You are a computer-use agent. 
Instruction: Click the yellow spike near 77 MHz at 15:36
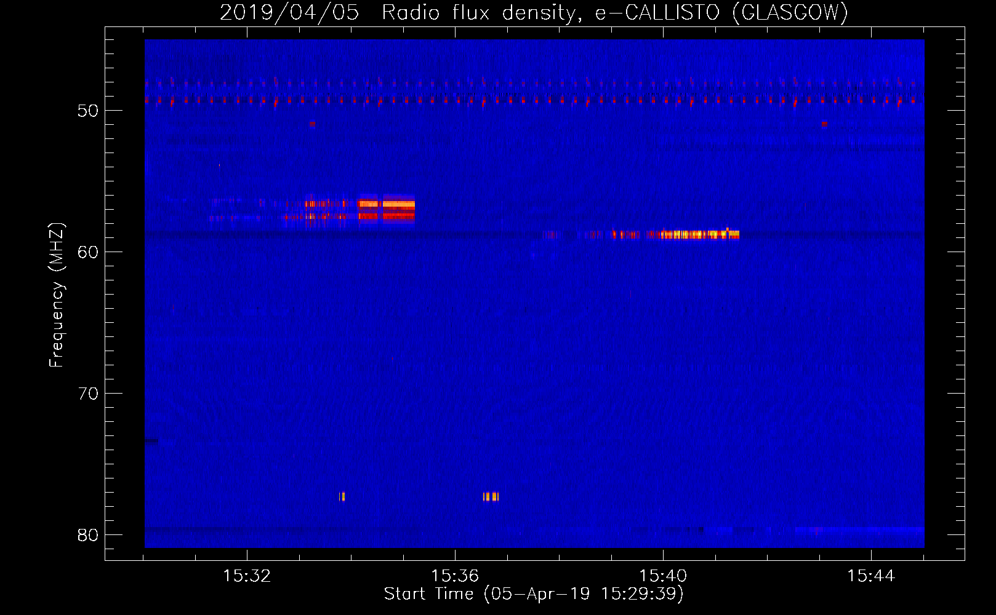tap(491, 496)
